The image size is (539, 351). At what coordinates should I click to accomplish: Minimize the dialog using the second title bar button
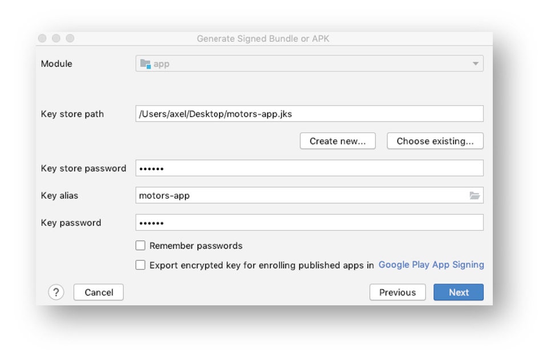[56, 38]
